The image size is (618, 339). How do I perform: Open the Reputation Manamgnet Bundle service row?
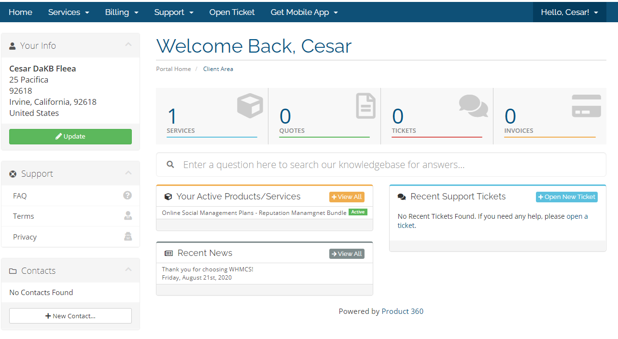click(x=265, y=212)
